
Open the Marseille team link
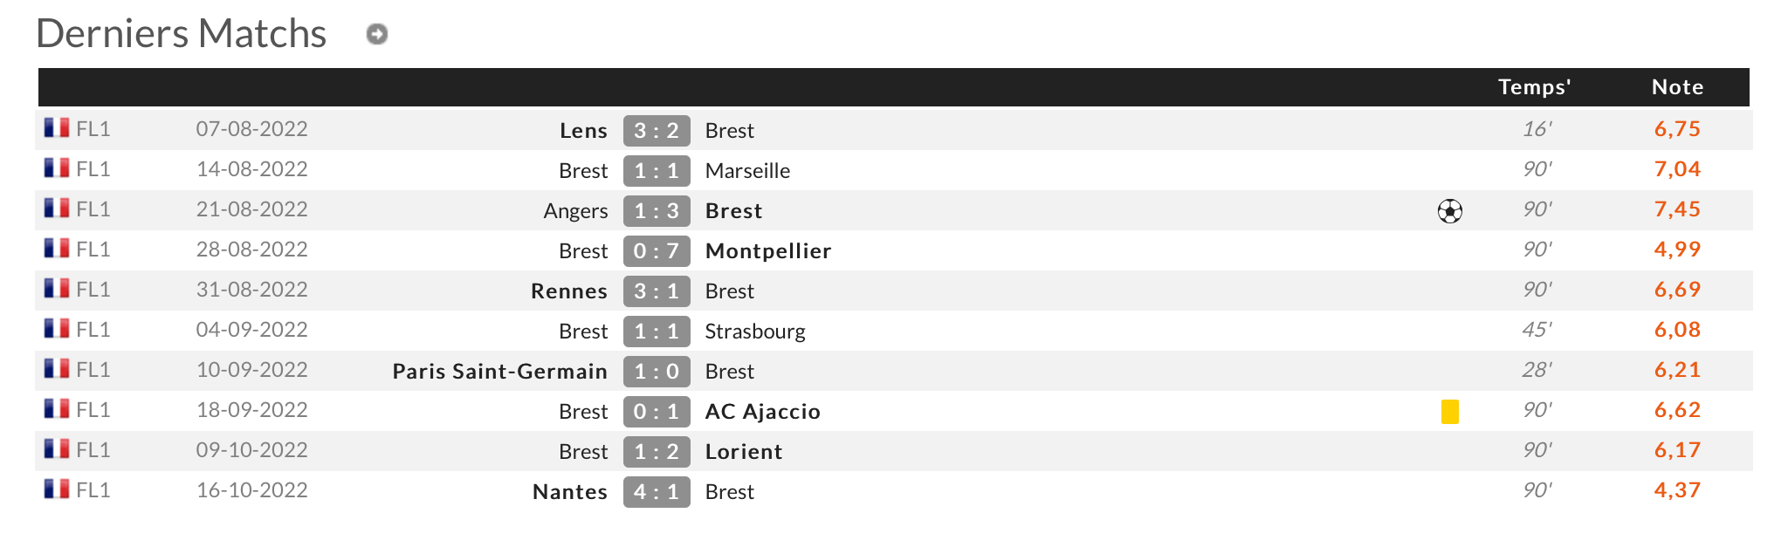pos(747,171)
